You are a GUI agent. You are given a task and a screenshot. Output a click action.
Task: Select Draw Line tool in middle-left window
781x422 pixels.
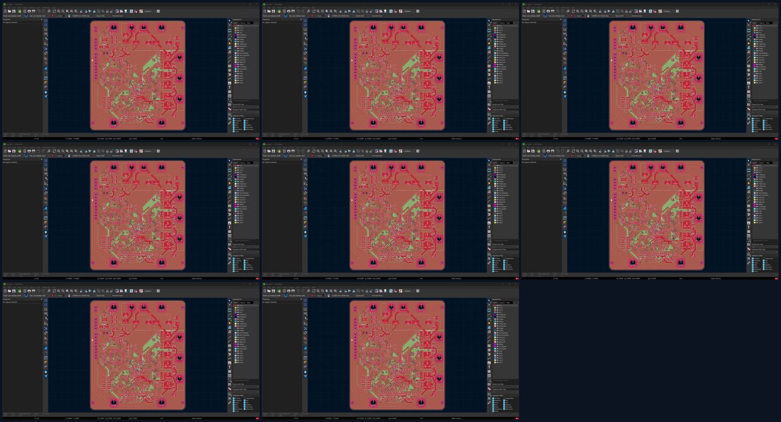point(229,197)
